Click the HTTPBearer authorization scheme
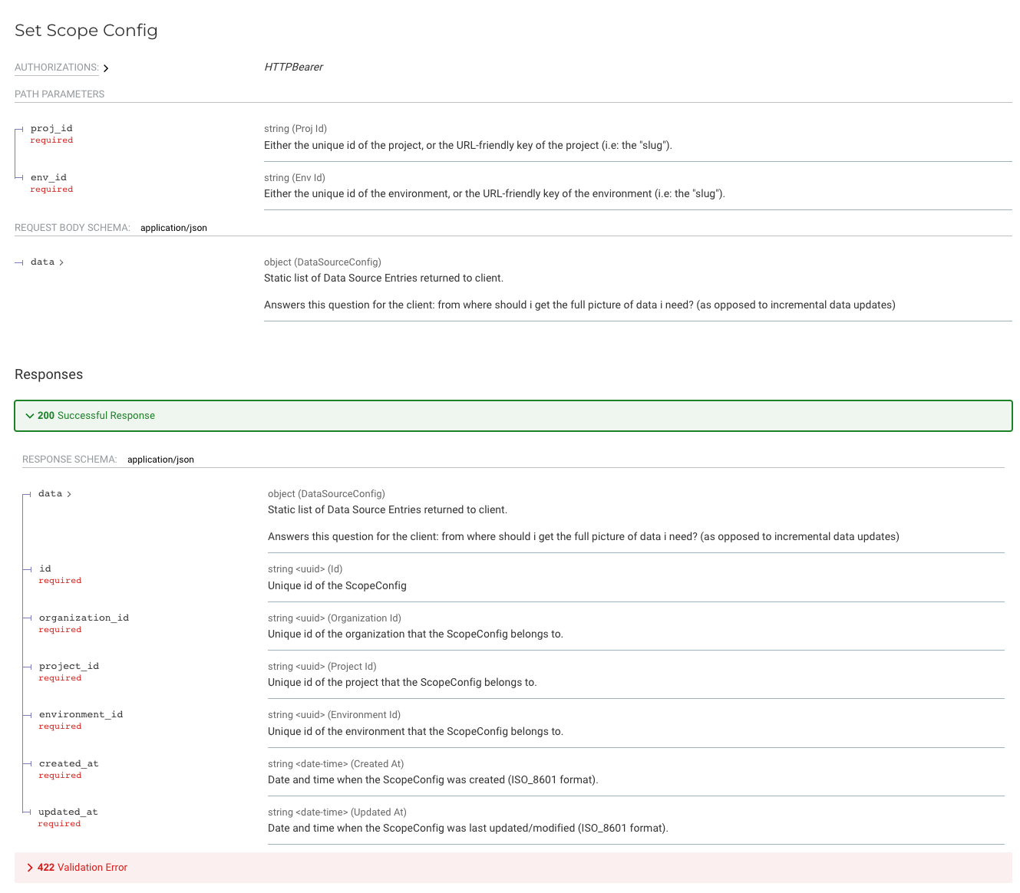Image resolution: width=1020 pixels, height=893 pixels. coord(293,68)
